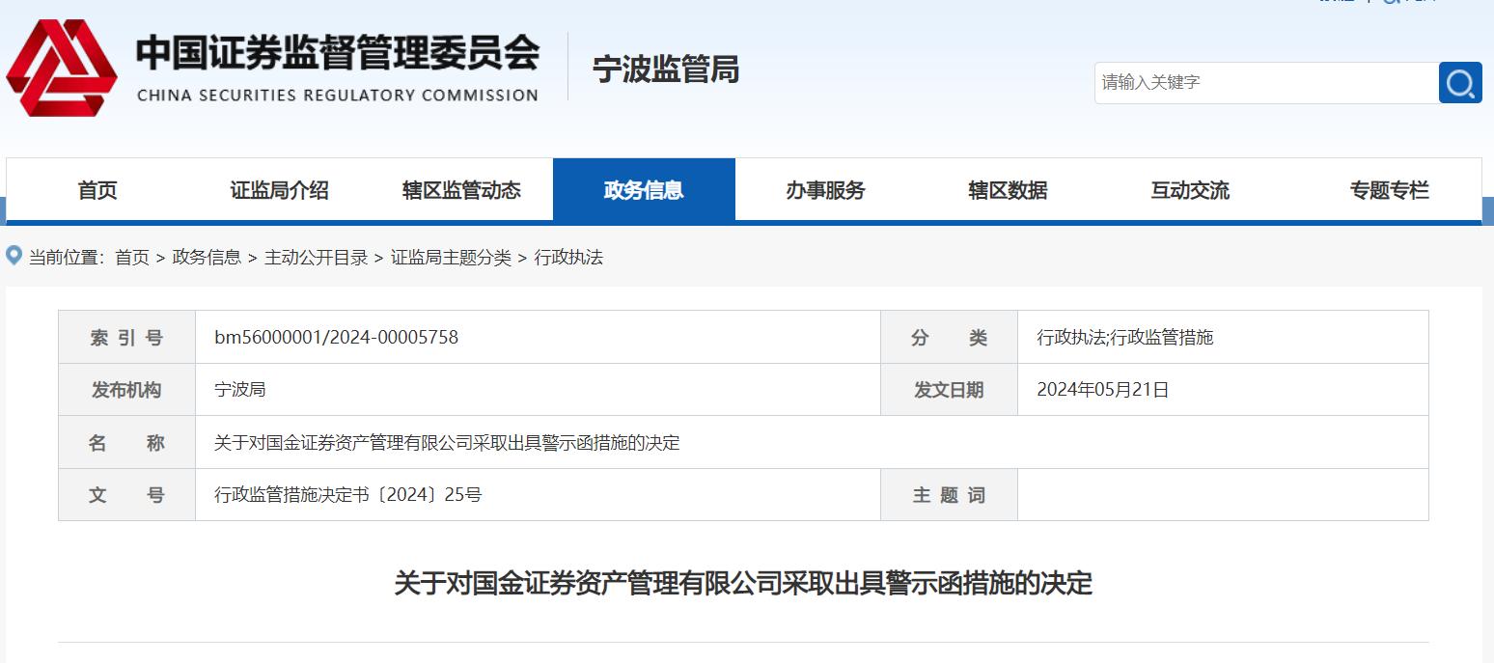
Task: Go to the 办事服务 navigation section
Action: coord(825,191)
